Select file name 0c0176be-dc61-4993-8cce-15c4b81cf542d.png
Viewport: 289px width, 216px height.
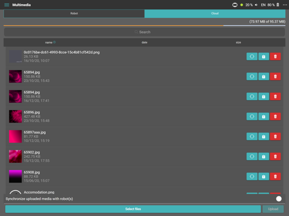pos(62,52)
